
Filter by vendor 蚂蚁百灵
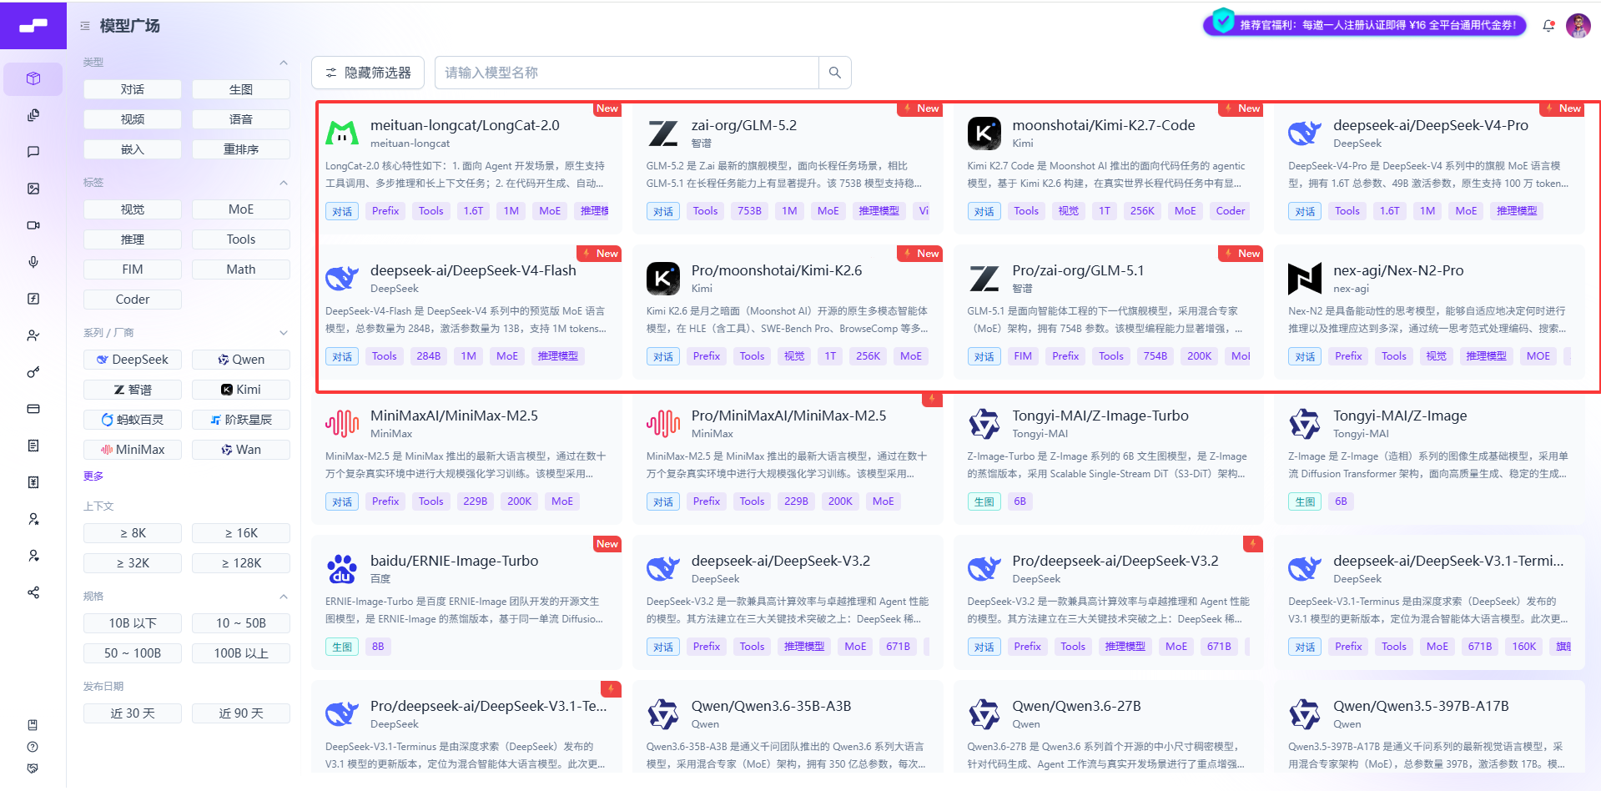[x=133, y=420]
